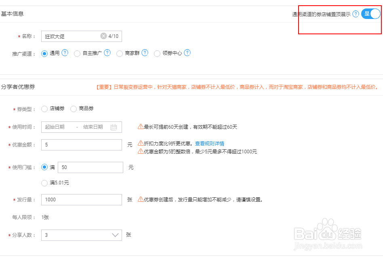Click the help icon beside 商家群
The height and width of the screenshot is (259, 383).
(145, 53)
